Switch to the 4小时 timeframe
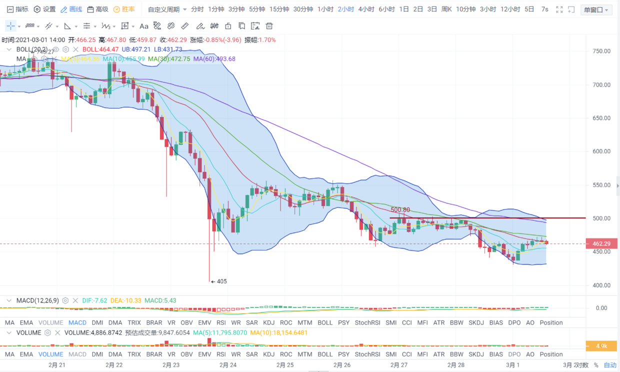620x372 pixels. 366,9
